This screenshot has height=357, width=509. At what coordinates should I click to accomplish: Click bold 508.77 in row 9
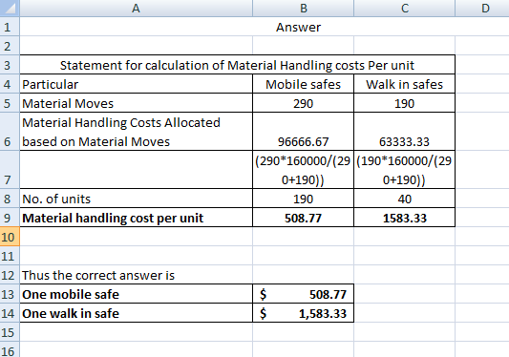(x=303, y=218)
